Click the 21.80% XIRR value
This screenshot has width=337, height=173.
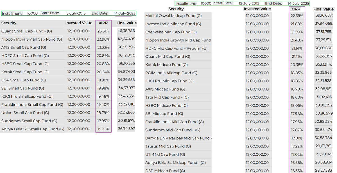click(x=297, y=24)
